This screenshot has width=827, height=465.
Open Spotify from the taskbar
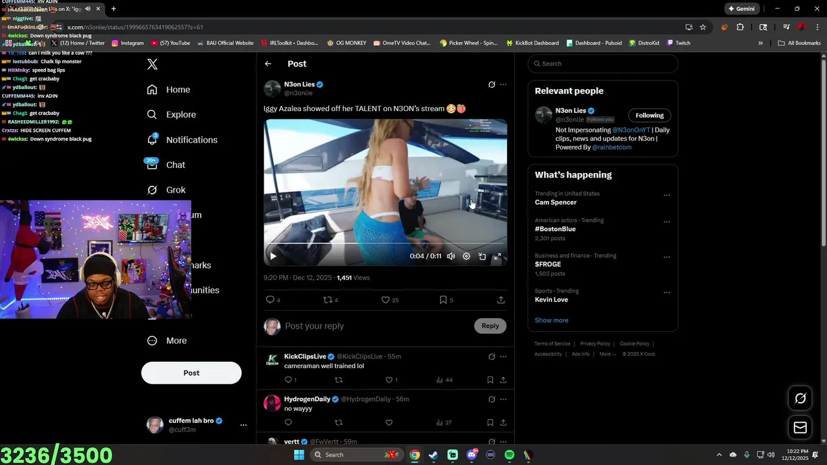coord(509,455)
